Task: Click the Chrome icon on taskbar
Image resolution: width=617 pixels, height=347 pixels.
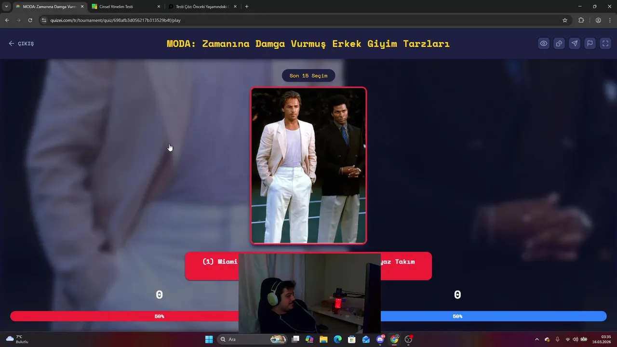Action: point(394,339)
